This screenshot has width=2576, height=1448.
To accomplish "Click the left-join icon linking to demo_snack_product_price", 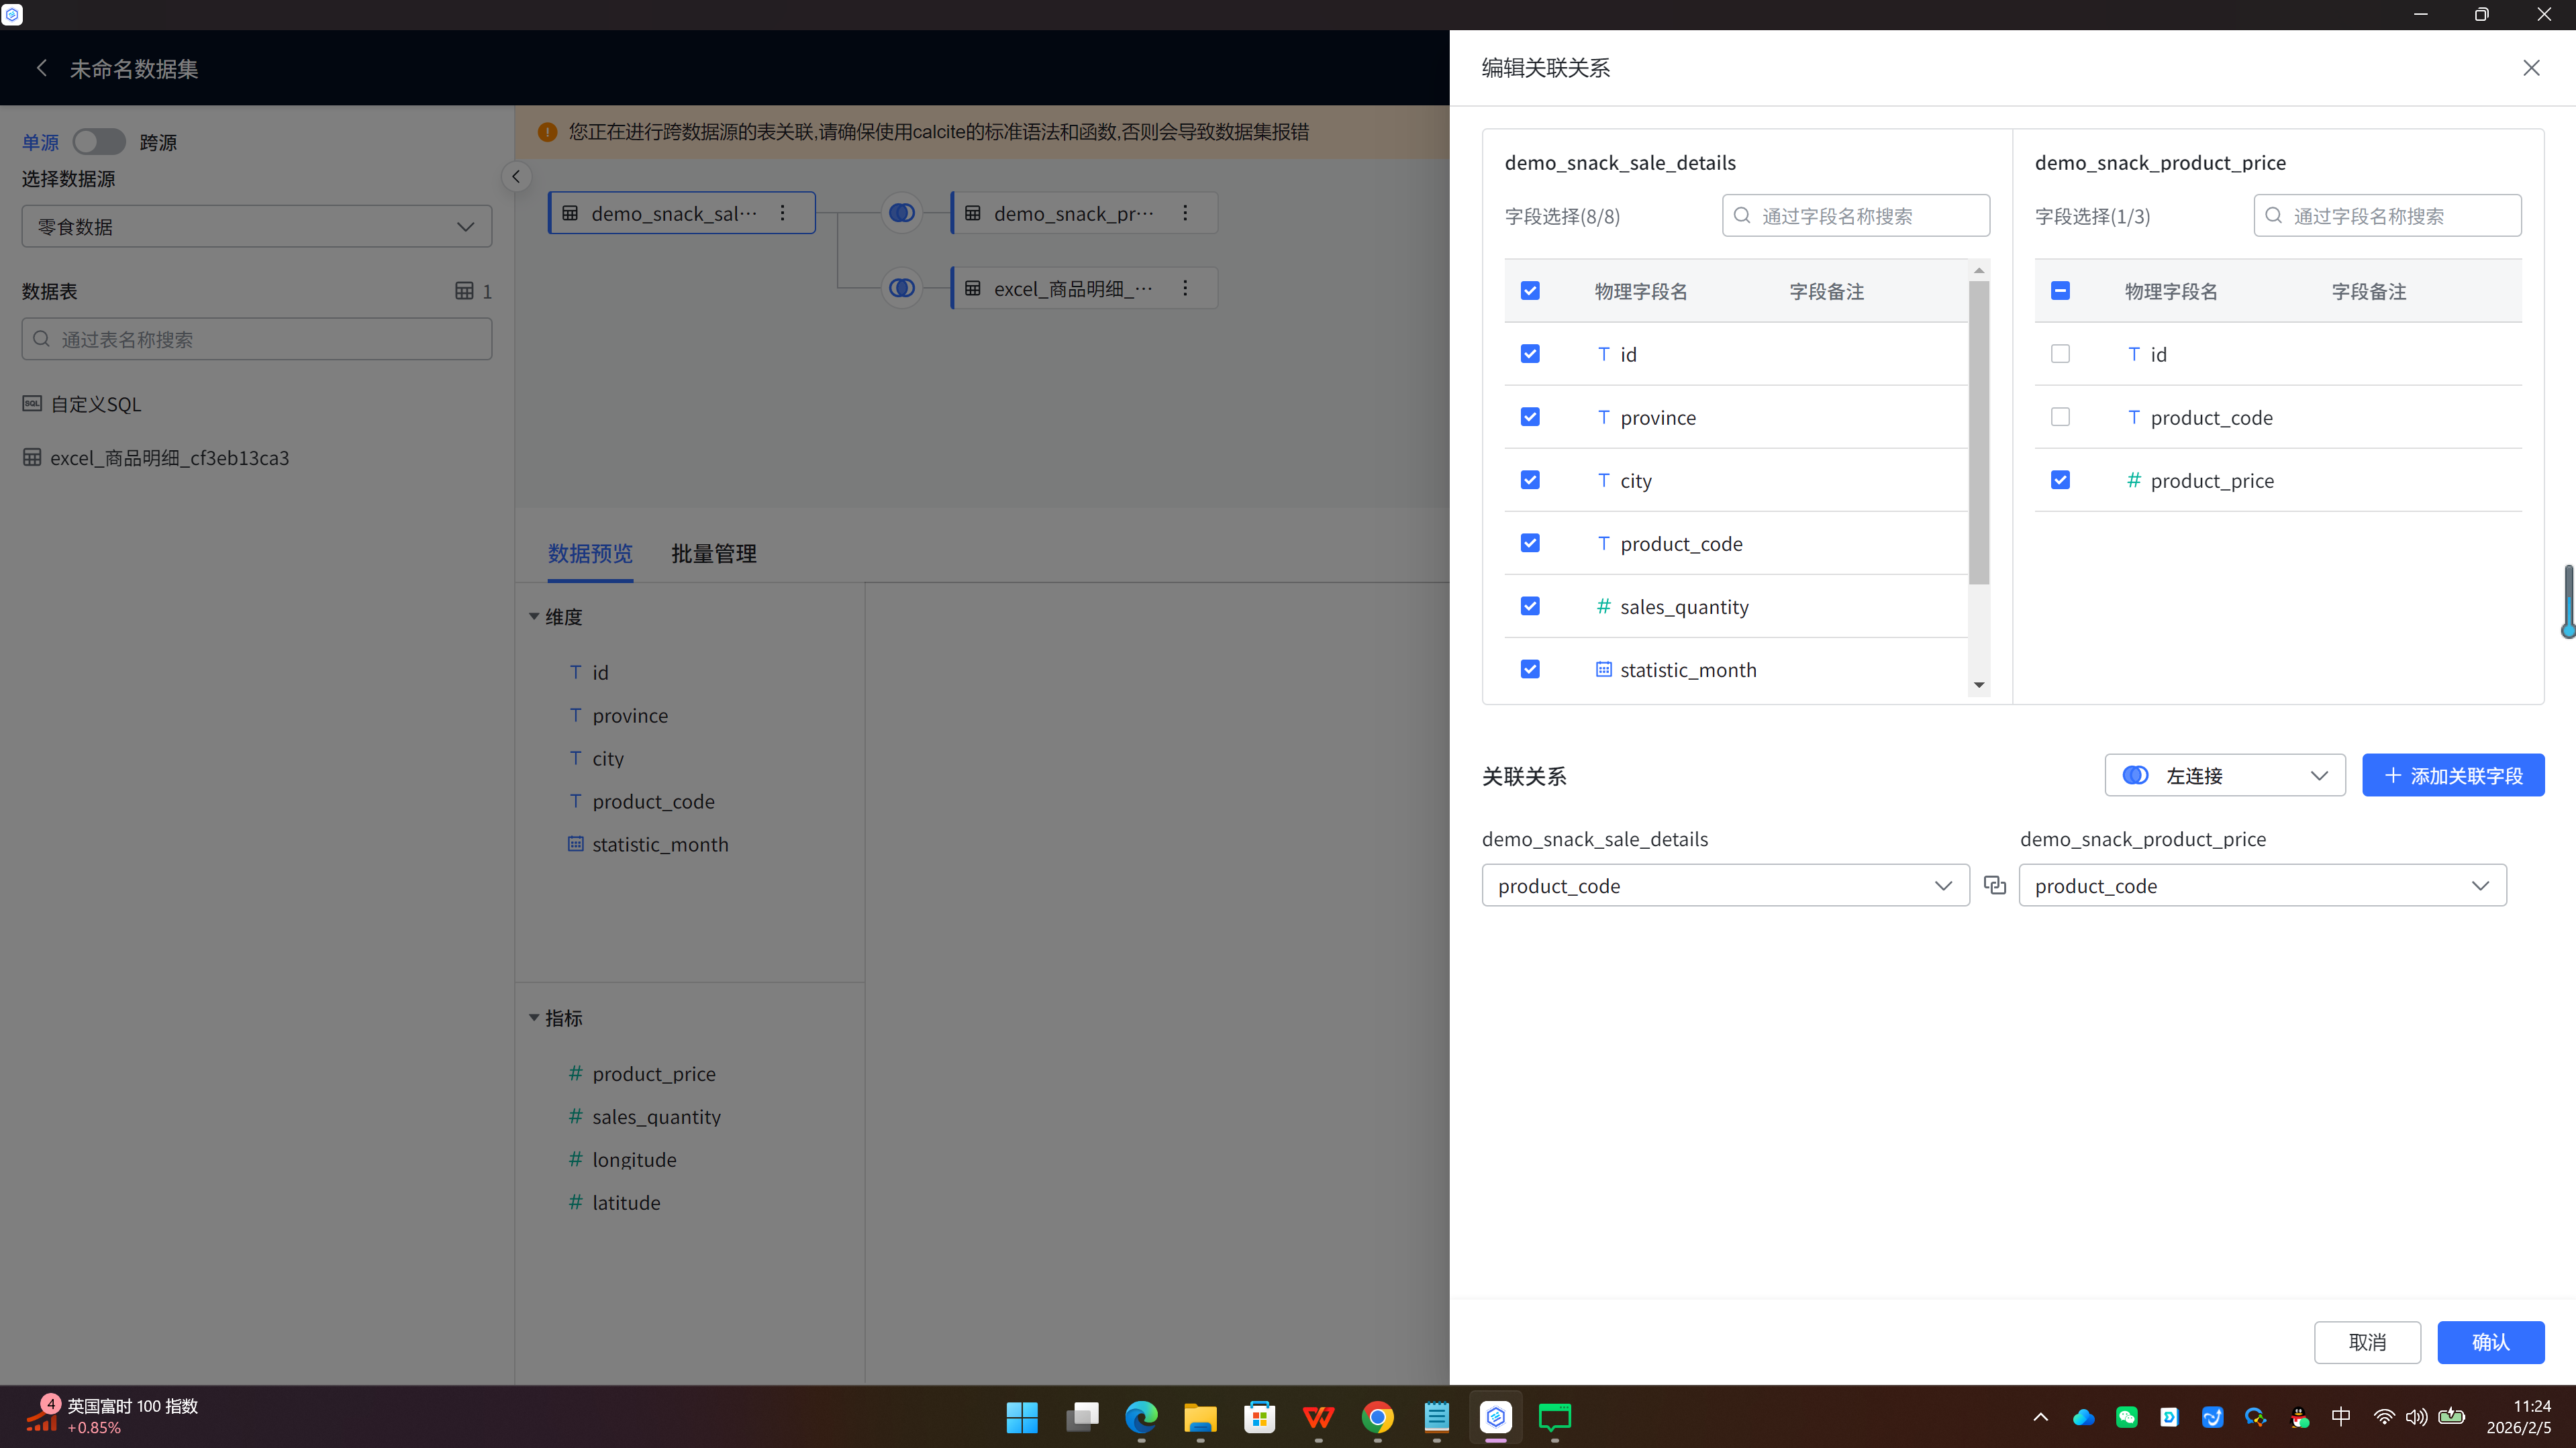I will 901,213.
